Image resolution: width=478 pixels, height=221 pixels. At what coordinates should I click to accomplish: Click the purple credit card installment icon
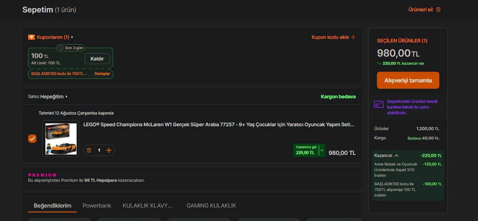tap(379, 104)
